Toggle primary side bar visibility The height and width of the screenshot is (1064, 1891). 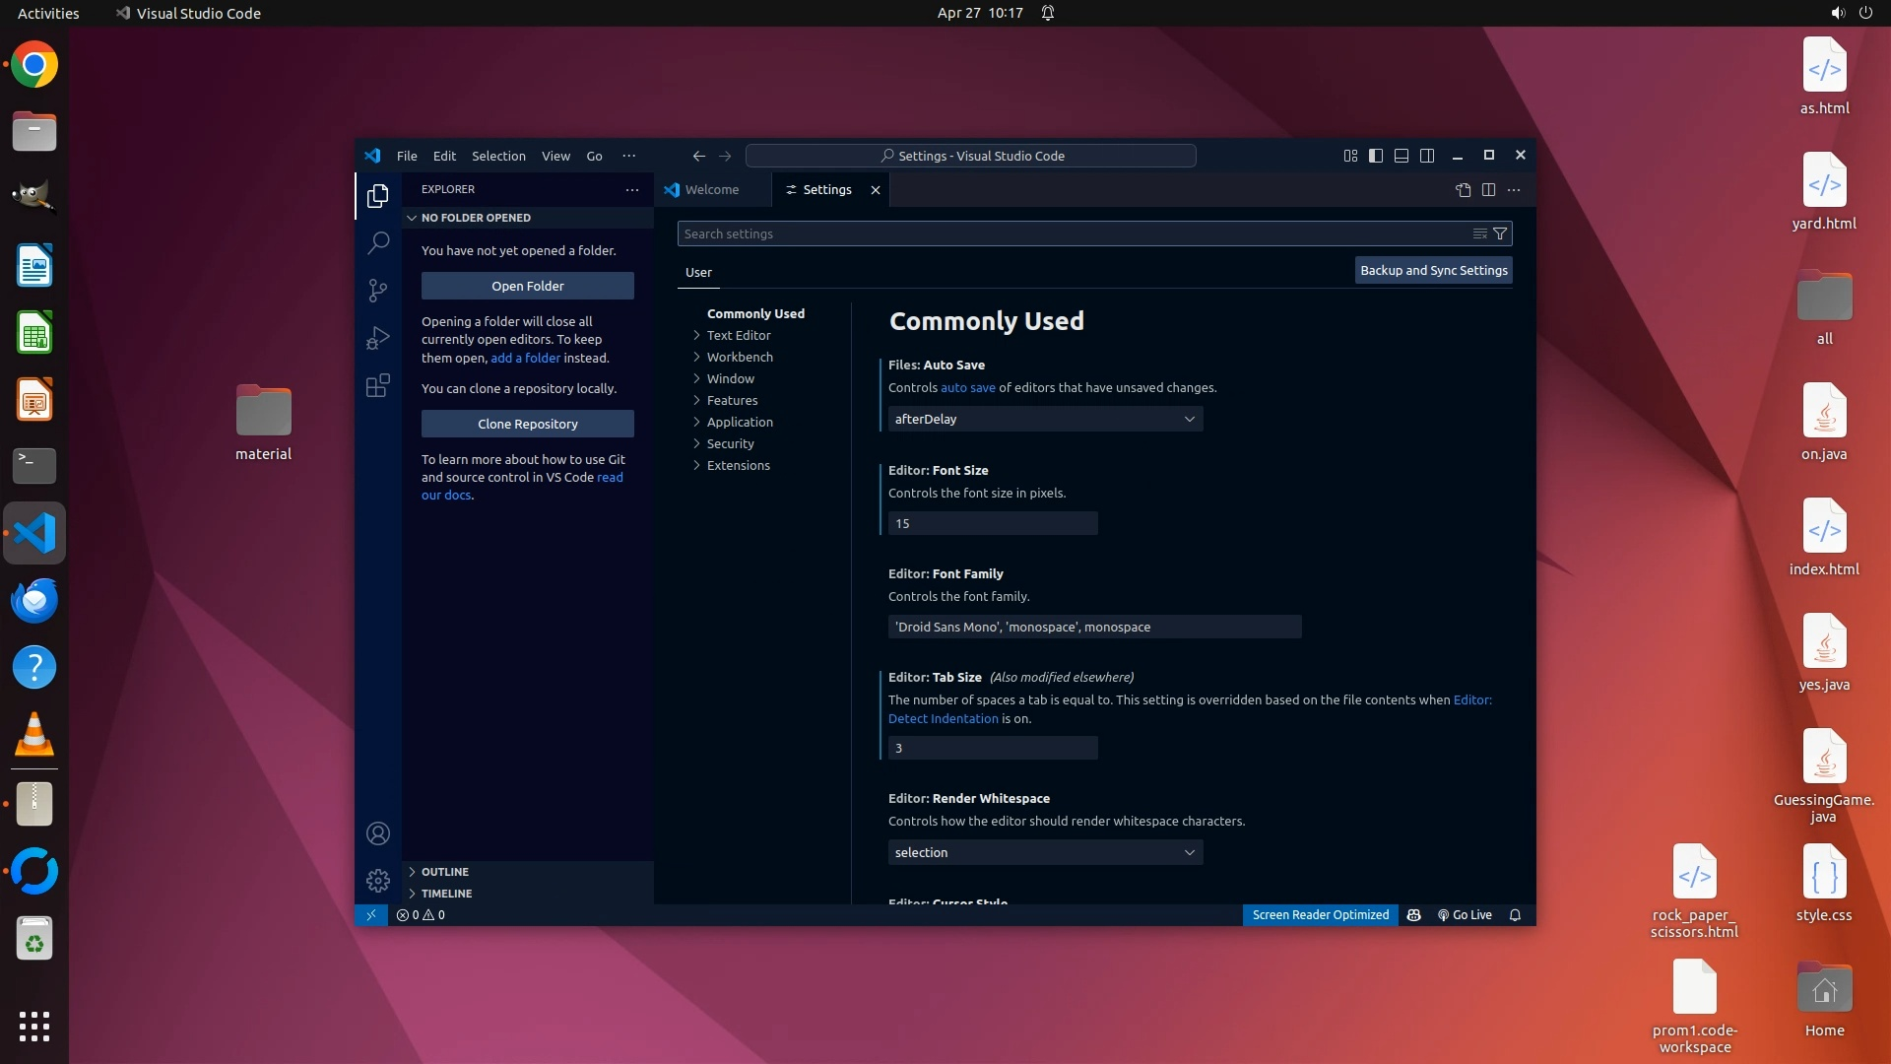tap(1376, 156)
